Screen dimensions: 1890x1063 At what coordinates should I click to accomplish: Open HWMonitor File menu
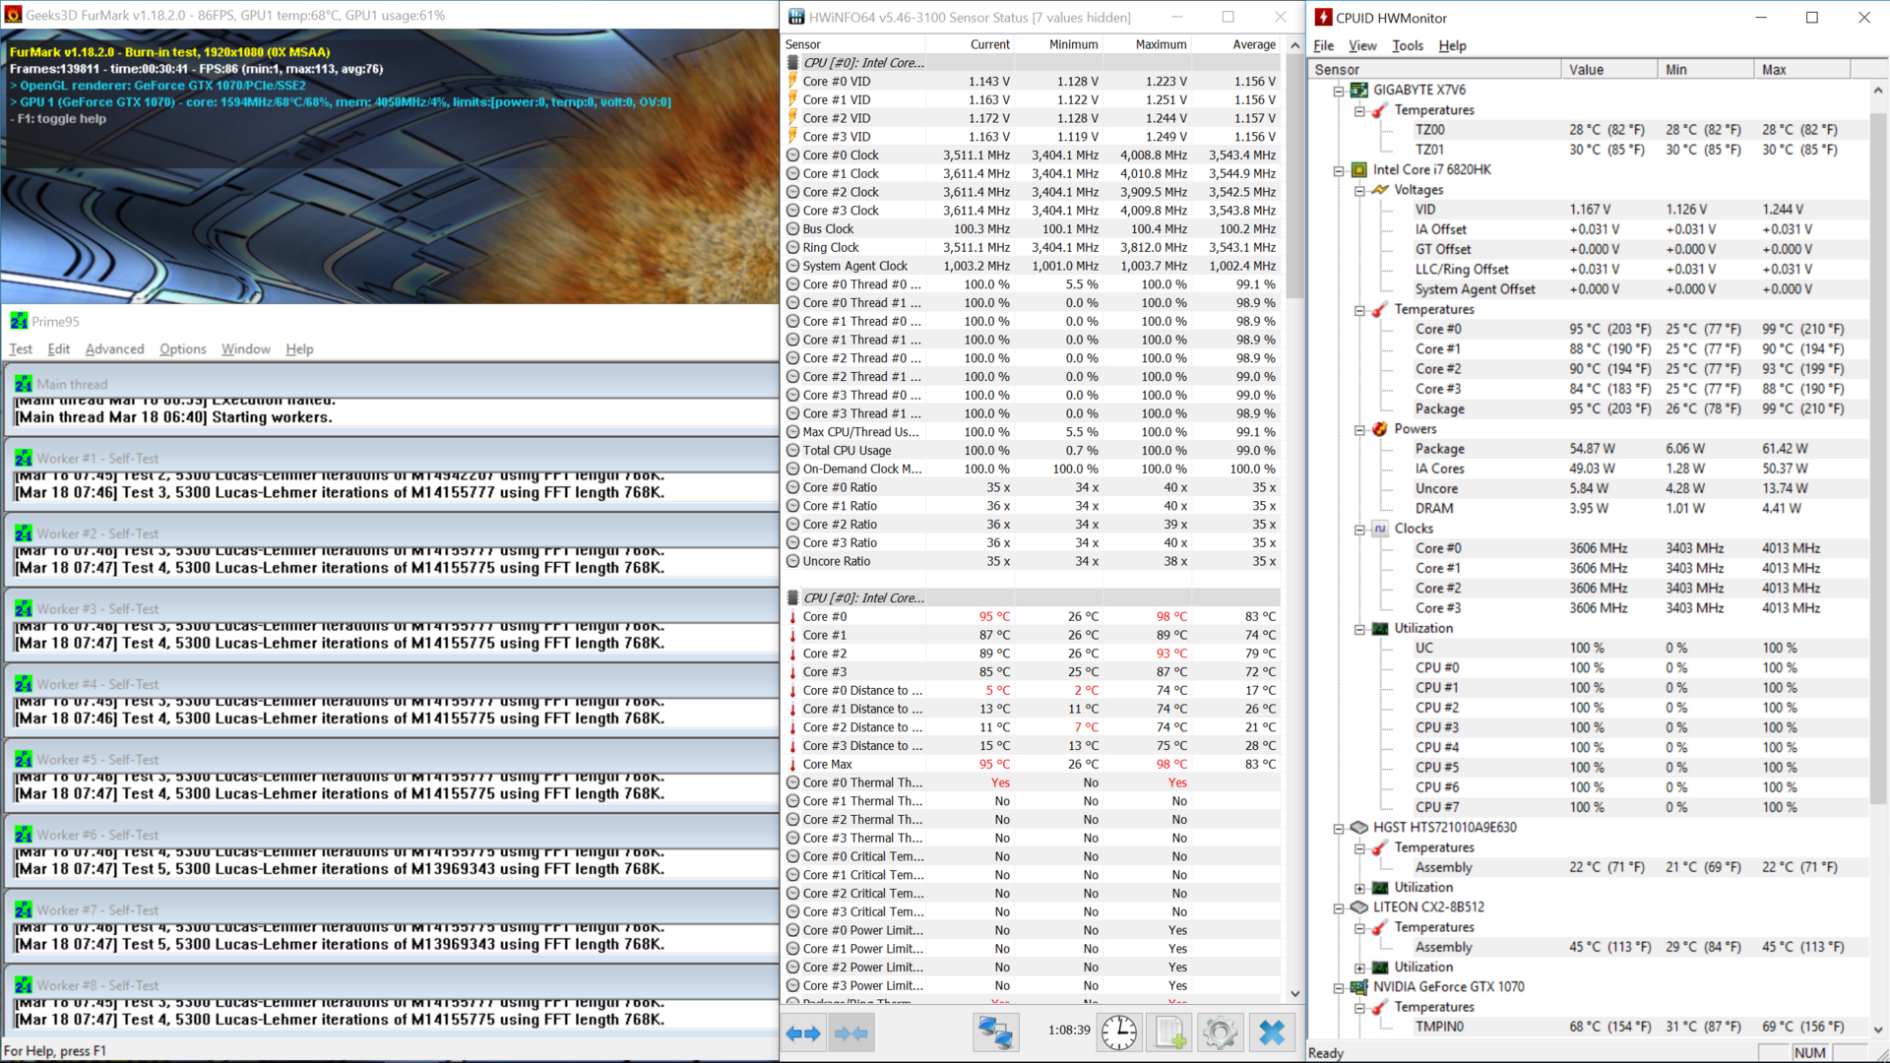[1323, 45]
